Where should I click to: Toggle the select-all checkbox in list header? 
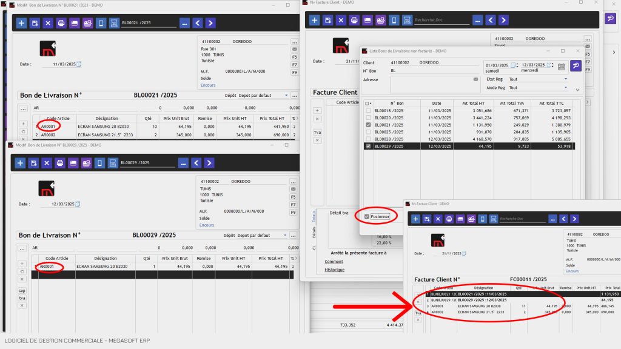pos(367,104)
